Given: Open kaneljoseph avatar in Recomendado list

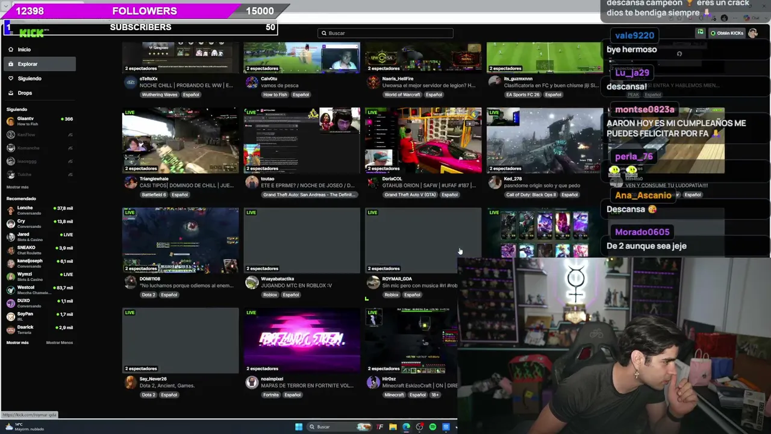Looking at the screenshot, I should pyautogui.click(x=10, y=263).
